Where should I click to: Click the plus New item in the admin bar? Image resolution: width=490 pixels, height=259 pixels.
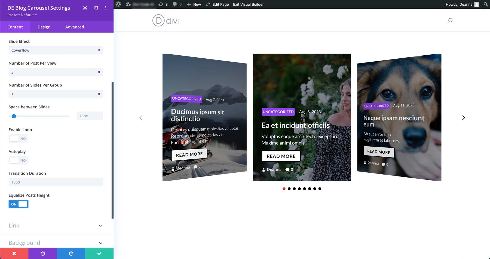click(194, 4)
